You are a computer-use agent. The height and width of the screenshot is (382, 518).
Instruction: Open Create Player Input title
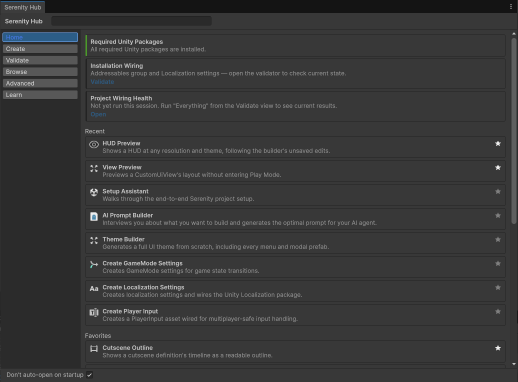(130, 311)
